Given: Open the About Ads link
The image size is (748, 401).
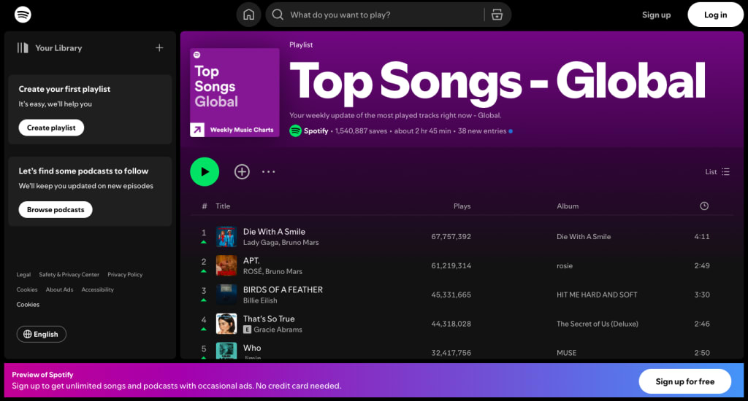Looking at the screenshot, I should click(59, 289).
